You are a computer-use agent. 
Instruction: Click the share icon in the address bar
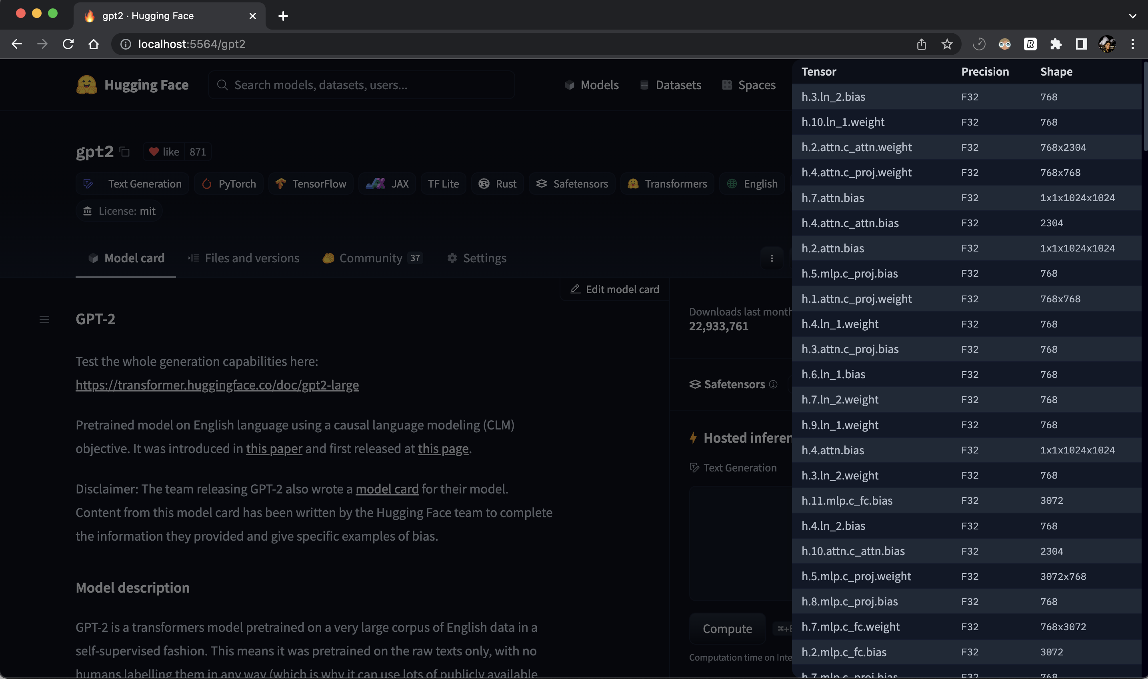[921, 44]
